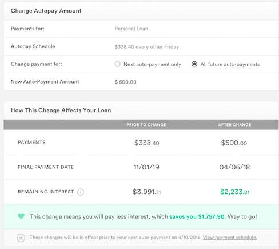Image resolution: width=279 pixels, height=249 pixels.
Task: Click the $338.40 every other Friday schedule
Action: click(x=147, y=47)
